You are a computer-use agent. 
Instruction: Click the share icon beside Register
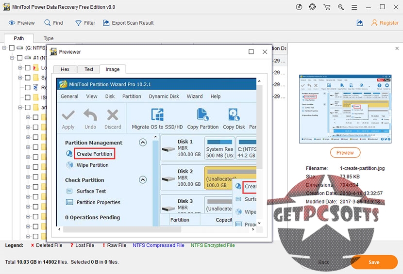(x=360, y=23)
